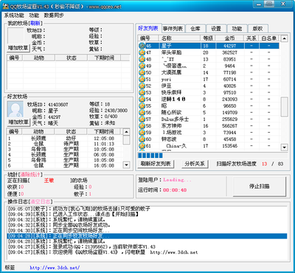Click 增加牧草 button in 好友牧场
Screen dimensions: 295x273
click(18, 122)
